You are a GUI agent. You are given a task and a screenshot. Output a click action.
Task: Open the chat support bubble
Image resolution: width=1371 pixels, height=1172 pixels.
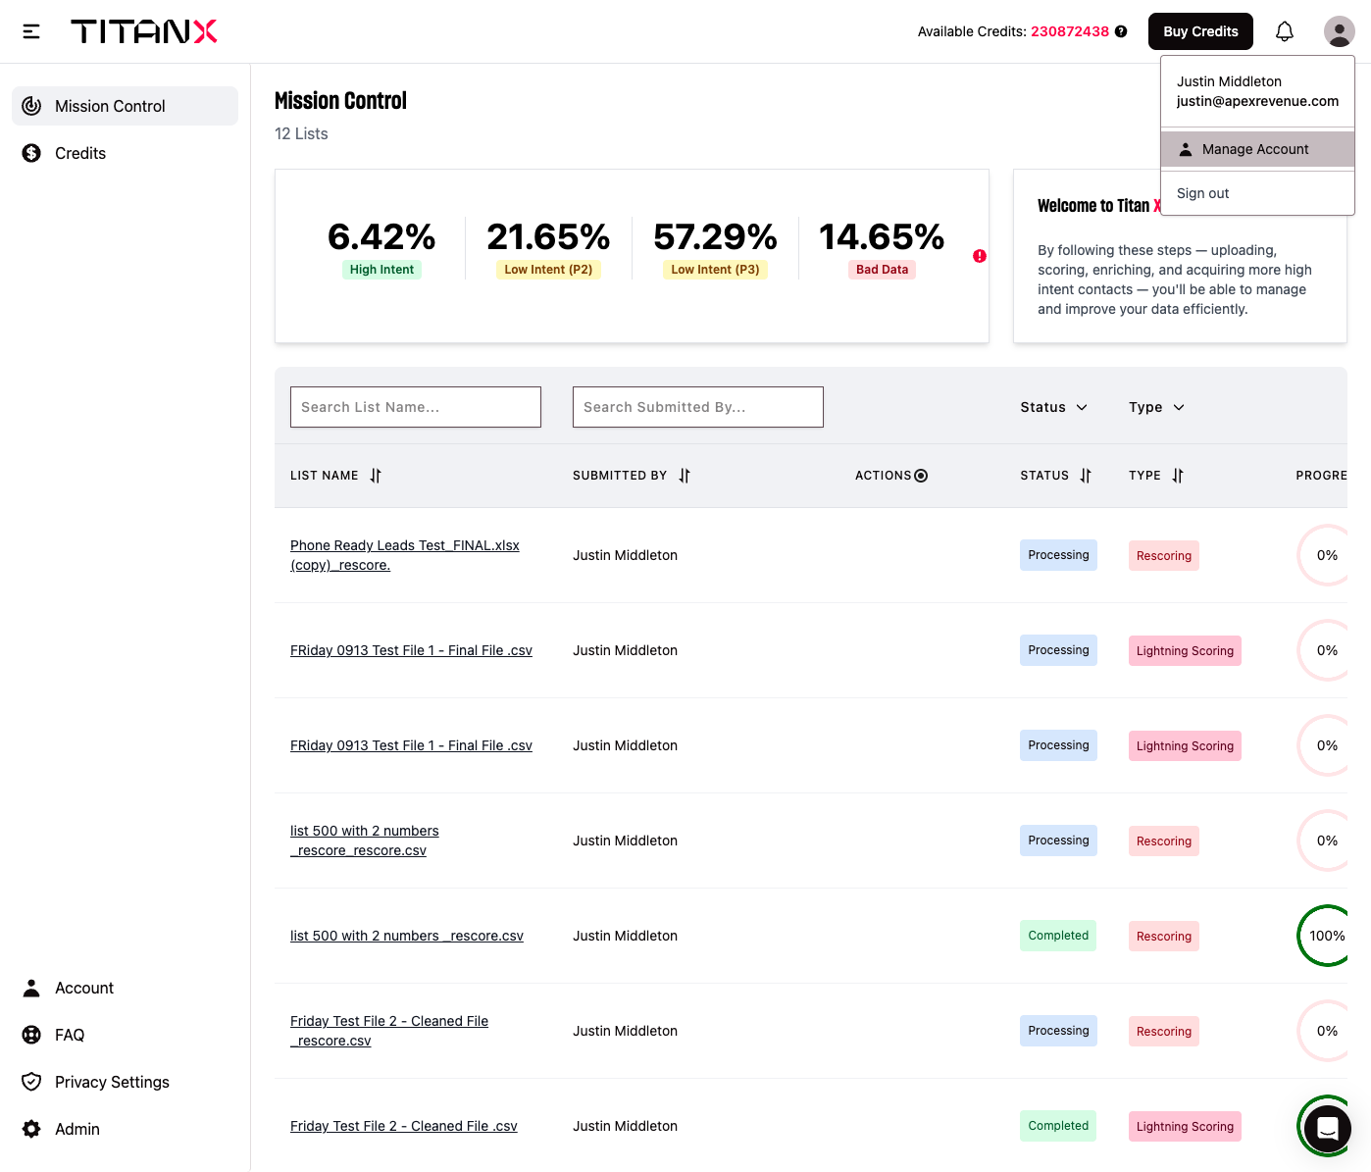tap(1328, 1128)
